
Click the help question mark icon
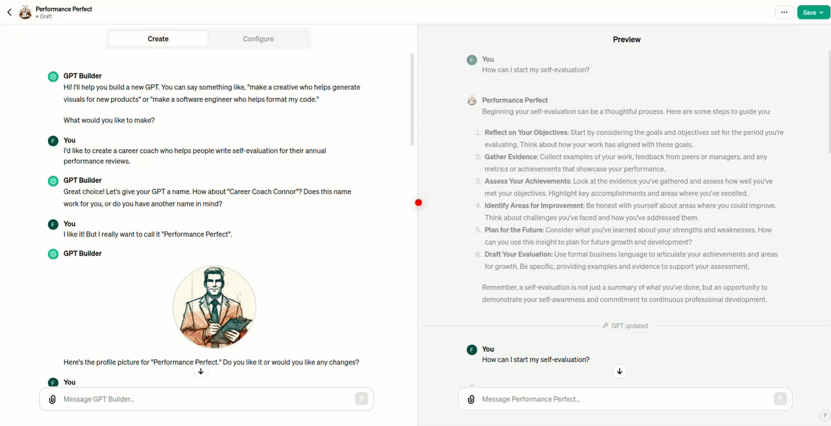825,415
